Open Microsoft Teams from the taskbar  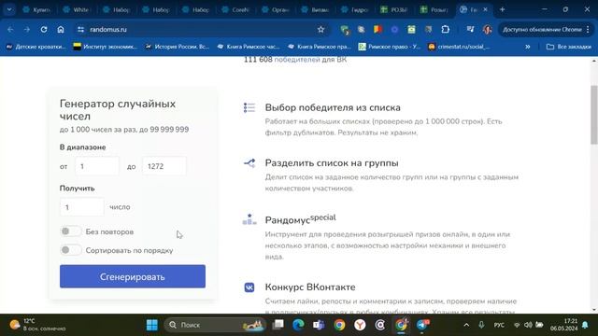click(319, 325)
